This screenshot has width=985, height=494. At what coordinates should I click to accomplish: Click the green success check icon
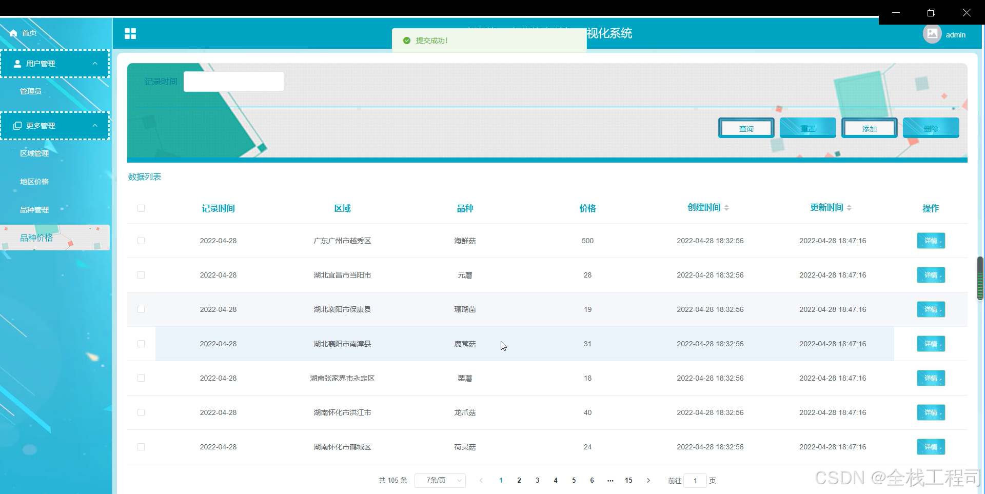click(407, 41)
